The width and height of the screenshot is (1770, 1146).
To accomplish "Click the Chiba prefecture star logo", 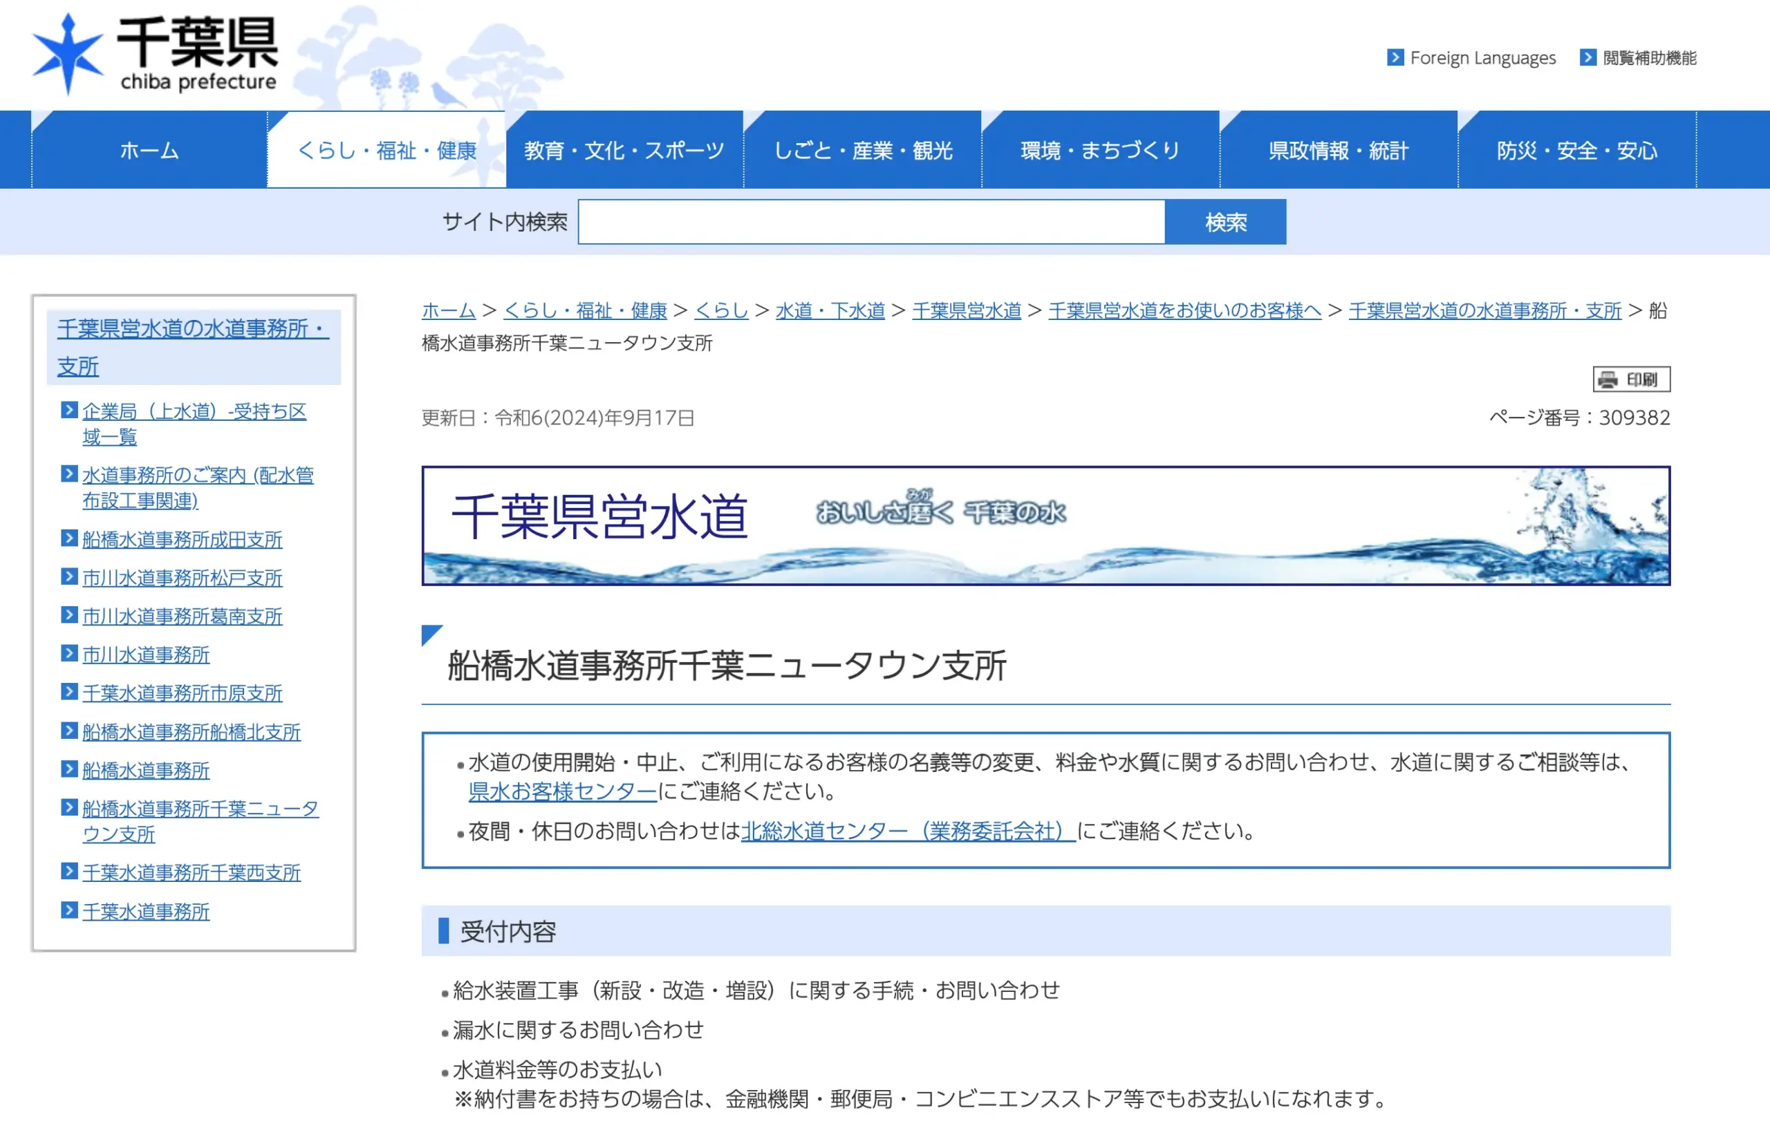I will coord(67,53).
